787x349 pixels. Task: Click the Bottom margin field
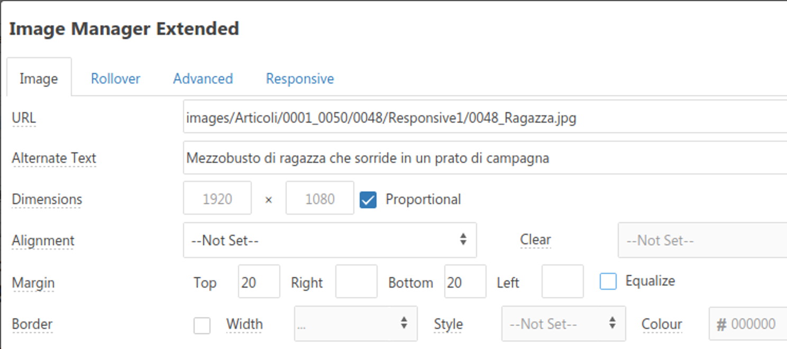465,281
